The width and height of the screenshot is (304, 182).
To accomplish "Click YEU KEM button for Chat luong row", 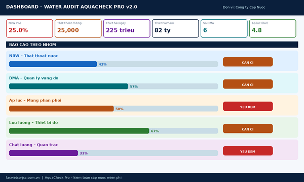I will [x=248, y=151].
